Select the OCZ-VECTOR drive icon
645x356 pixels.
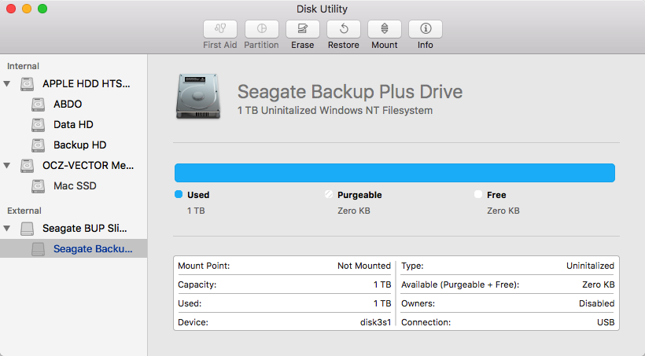tap(28, 166)
